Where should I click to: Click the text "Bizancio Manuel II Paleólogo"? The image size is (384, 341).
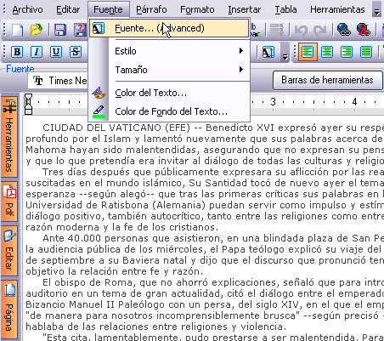pos(95,304)
